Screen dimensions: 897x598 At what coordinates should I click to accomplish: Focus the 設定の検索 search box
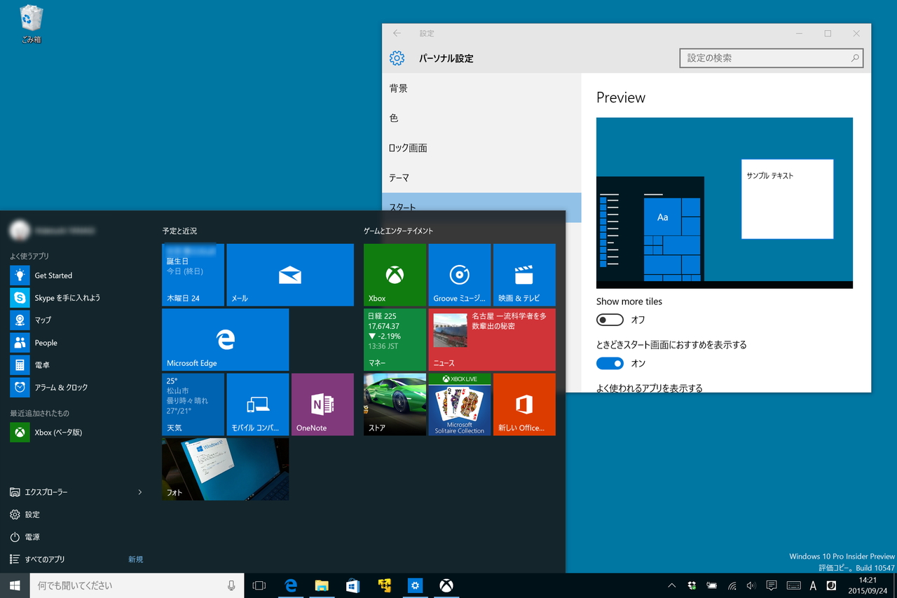coord(772,58)
